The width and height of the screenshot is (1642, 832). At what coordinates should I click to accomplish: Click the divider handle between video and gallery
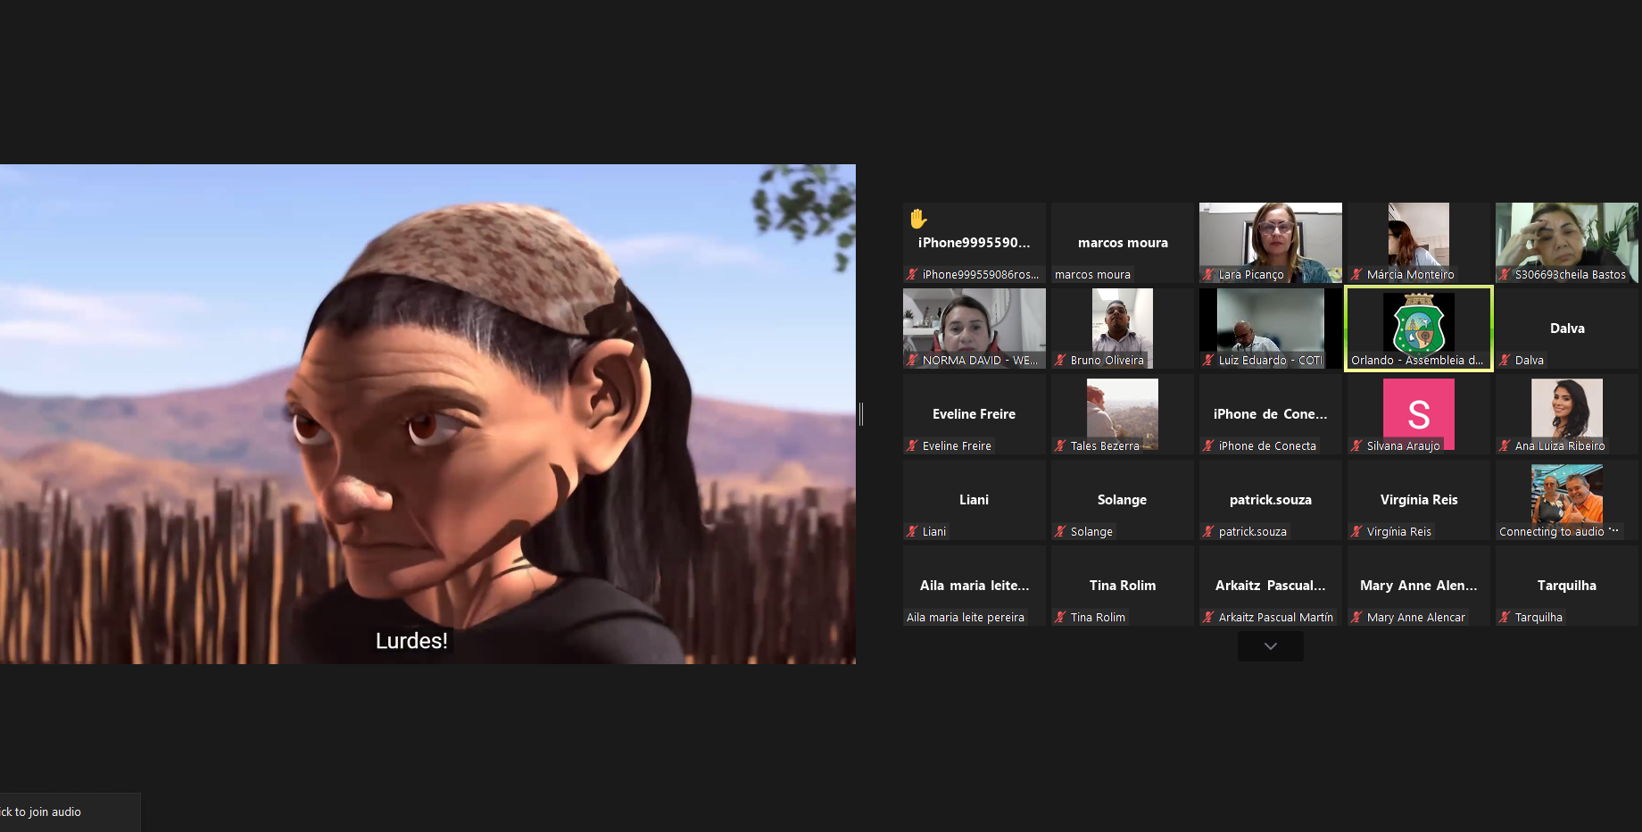pyautogui.click(x=861, y=413)
